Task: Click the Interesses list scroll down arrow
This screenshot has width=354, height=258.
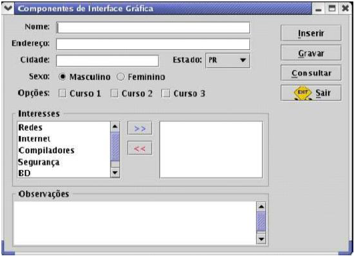Action: [115, 173]
